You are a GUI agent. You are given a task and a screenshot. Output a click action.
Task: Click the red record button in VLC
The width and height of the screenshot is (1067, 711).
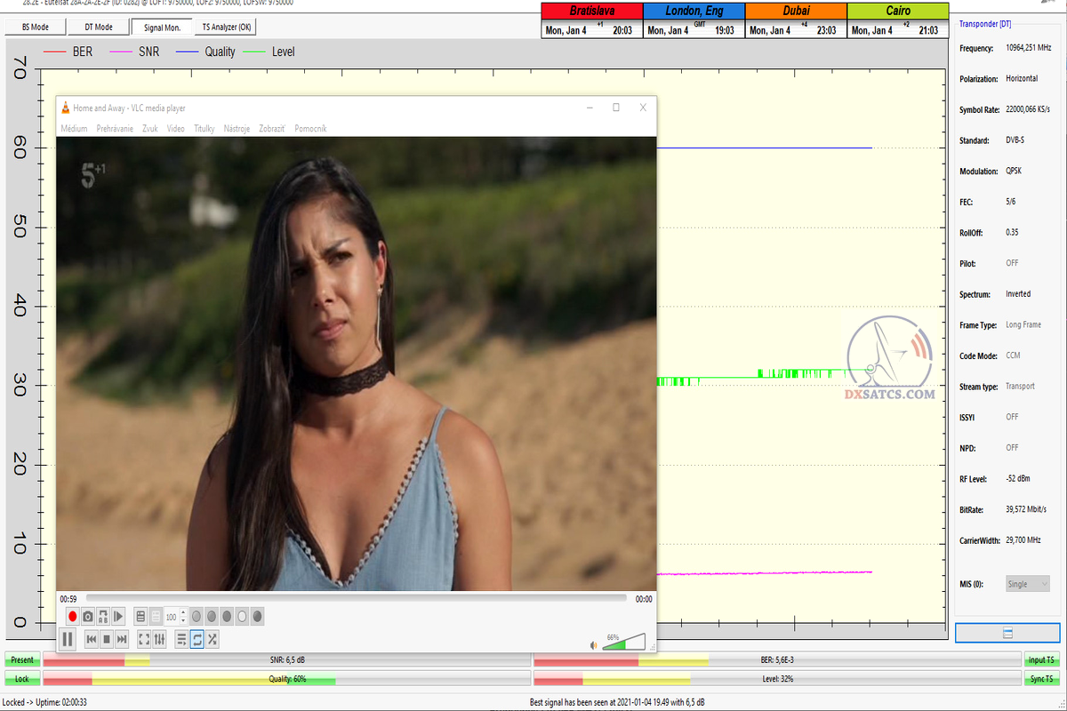click(x=73, y=616)
